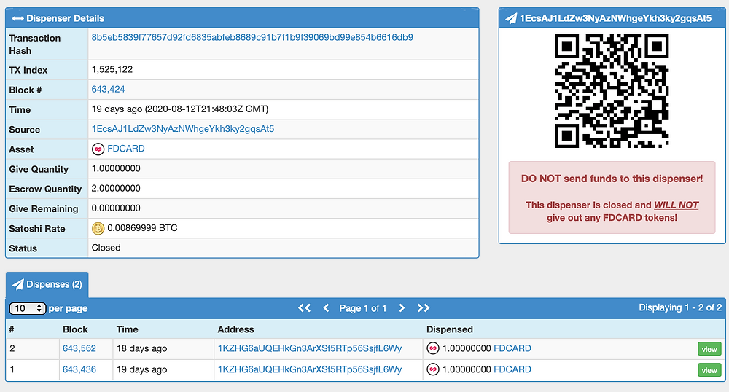The image size is (729, 392).
Task: Open source address 1EcsAJ1LdZw3... link
Action: [183, 129]
